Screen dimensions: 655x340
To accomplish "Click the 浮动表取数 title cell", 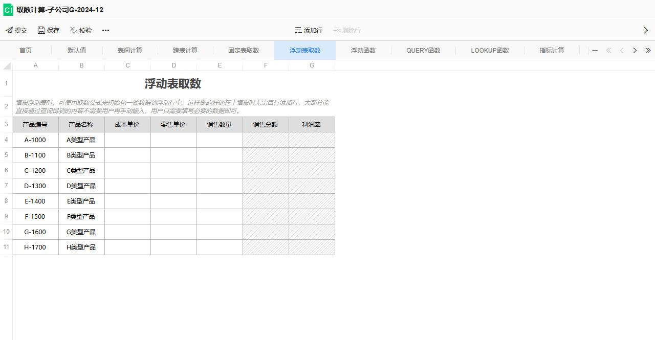I will point(173,83).
